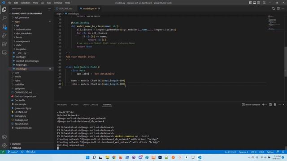
Task: Expand the OUTLINE section
Action: pos(16,144)
